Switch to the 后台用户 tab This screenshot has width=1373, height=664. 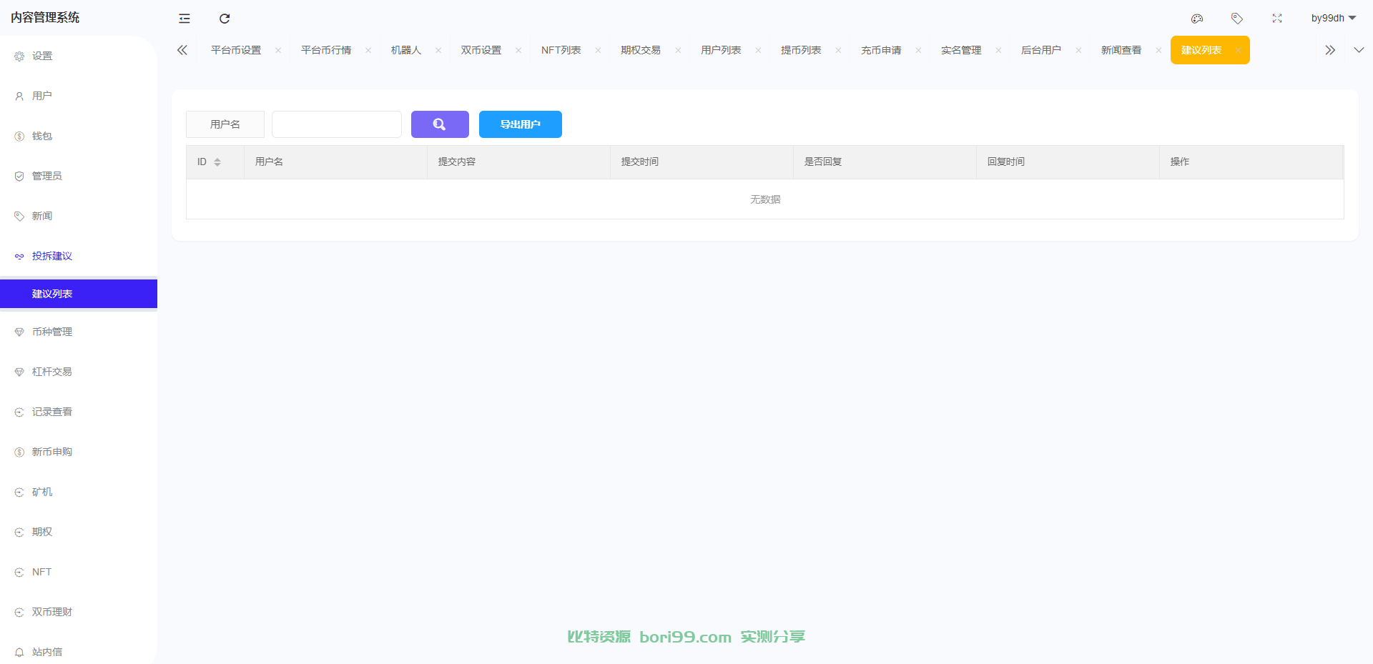(1041, 50)
